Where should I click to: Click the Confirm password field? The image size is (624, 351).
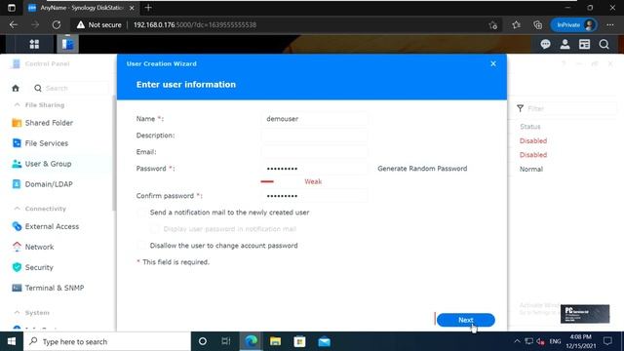click(x=315, y=196)
